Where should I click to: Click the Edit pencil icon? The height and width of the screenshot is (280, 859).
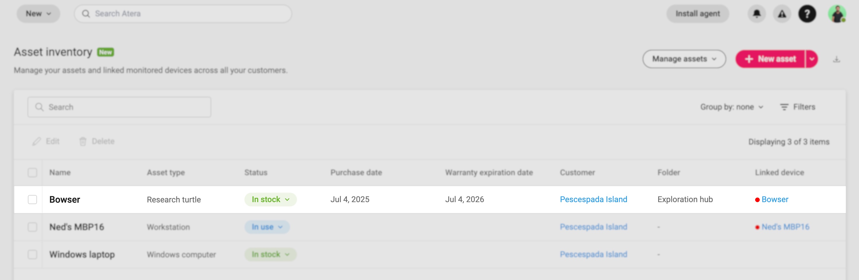[x=36, y=141]
